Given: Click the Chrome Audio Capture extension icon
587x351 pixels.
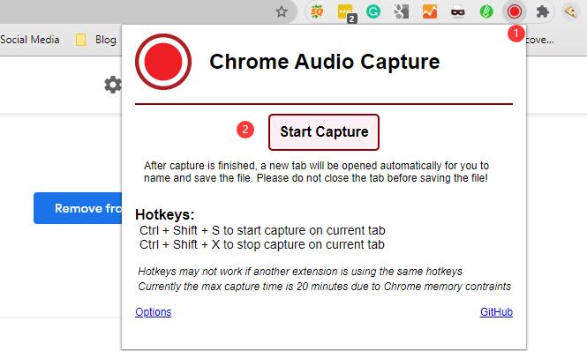Looking at the screenshot, I should coord(515,11).
